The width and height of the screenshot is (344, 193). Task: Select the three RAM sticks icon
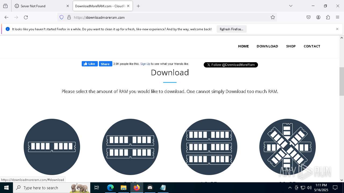coord(209,147)
